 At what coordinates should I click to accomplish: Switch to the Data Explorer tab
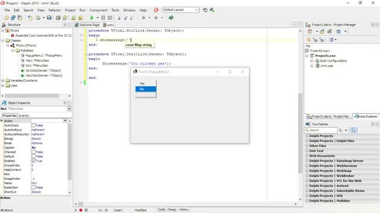366,117
